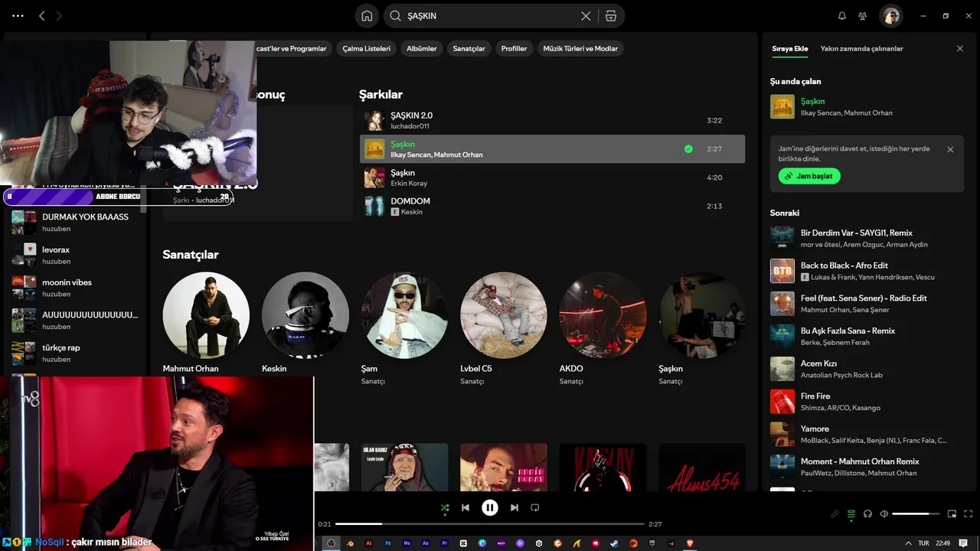This screenshot has height=551, width=980.
Task: Dismiss the Jam invite banner
Action: click(950, 149)
